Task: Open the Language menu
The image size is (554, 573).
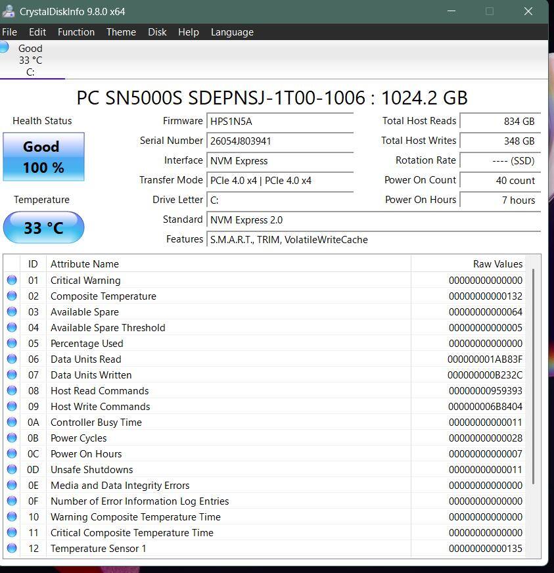Action: 232,32
